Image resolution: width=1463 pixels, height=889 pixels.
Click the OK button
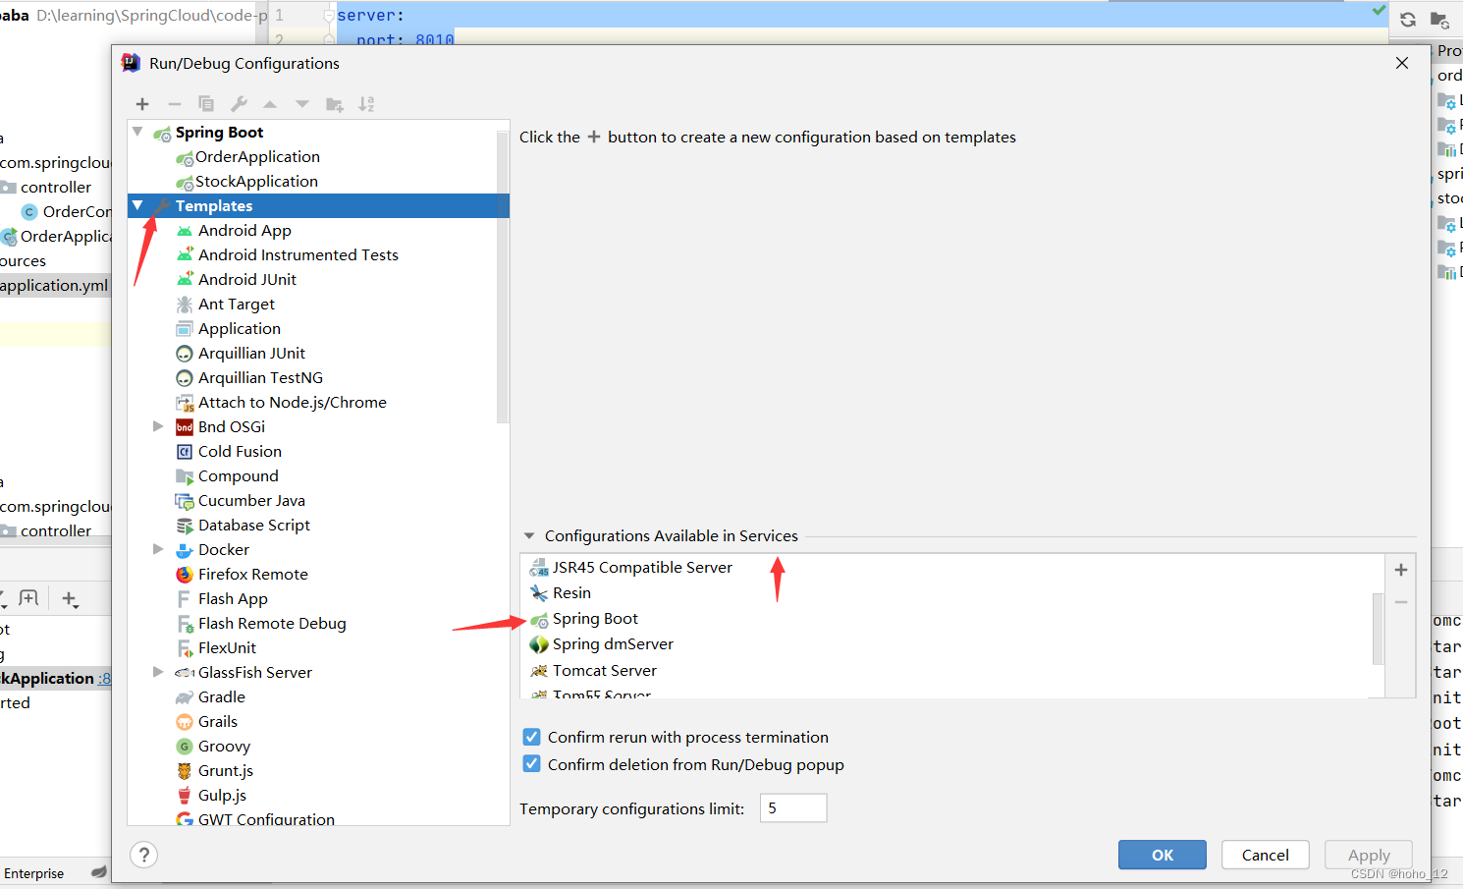coord(1163,855)
